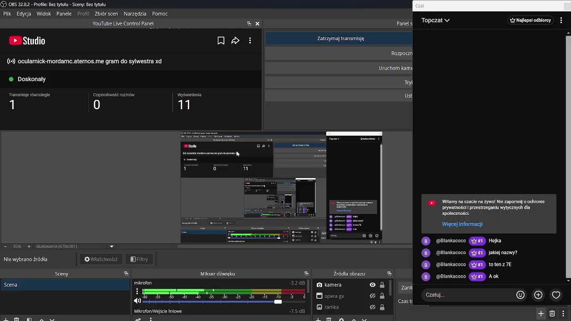The image size is (571, 321).
Task: Click the Najlepsi odbiorcy button
Action: pyautogui.click(x=530, y=20)
